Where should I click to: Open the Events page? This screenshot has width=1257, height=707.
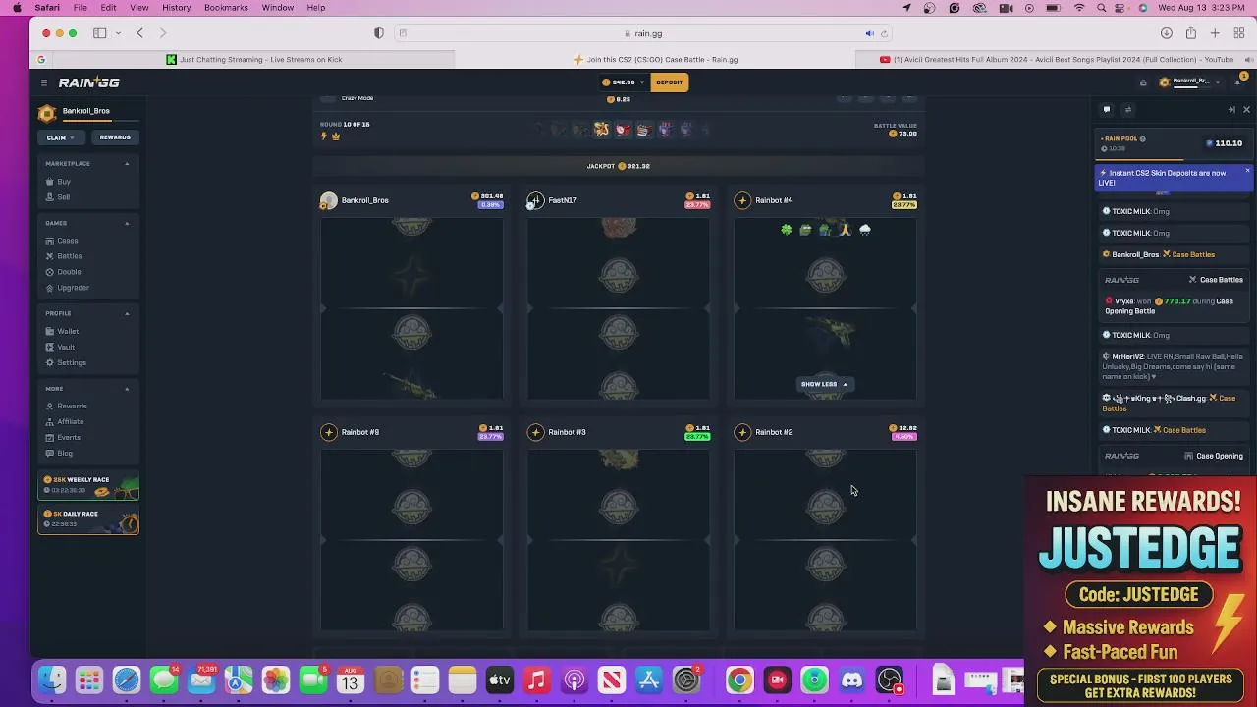tap(68, 437)
